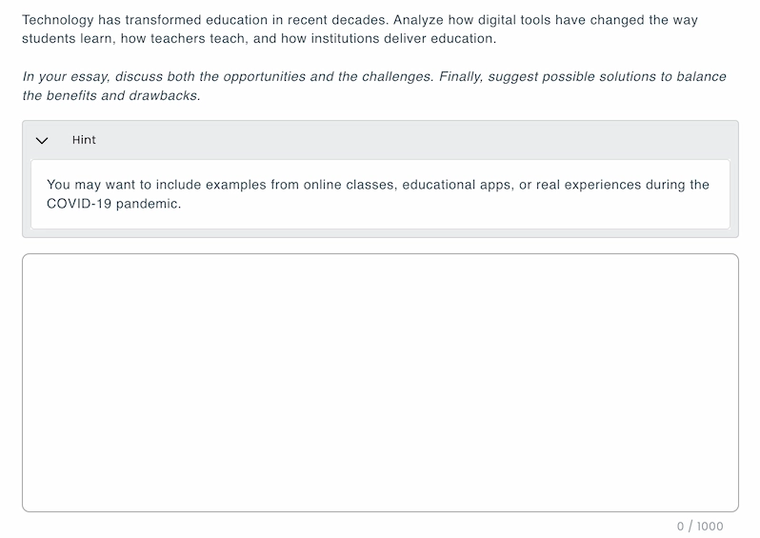Click the 0 / 1000 character counter
This screenshot has width=760, height=538.
(x=699, y=527)
